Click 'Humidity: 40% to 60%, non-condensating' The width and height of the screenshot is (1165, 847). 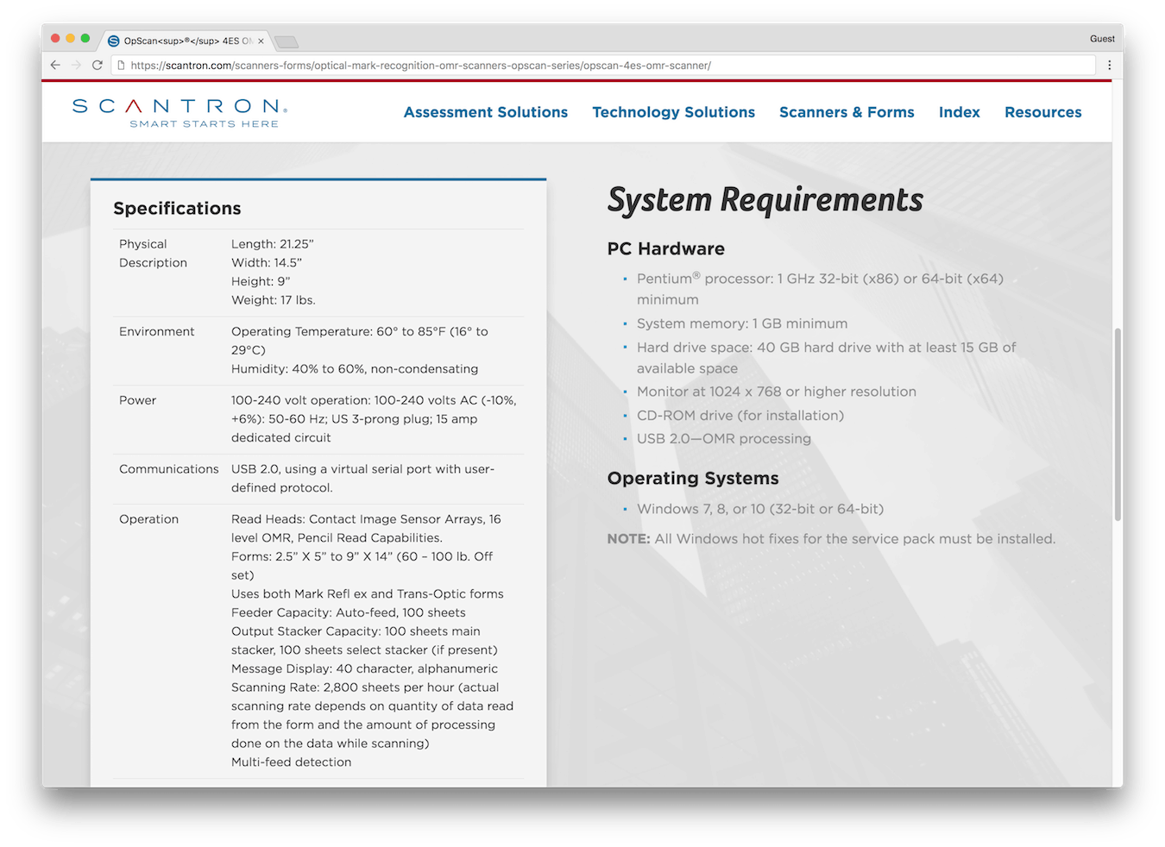pyautogui.click(x=355, y=369)
